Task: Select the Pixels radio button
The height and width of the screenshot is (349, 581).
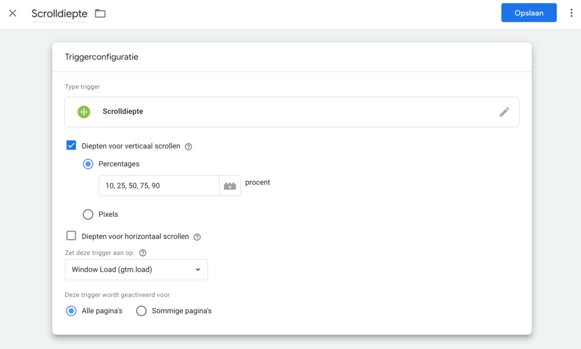Action: pyautogui.click(x=88, y=215)
